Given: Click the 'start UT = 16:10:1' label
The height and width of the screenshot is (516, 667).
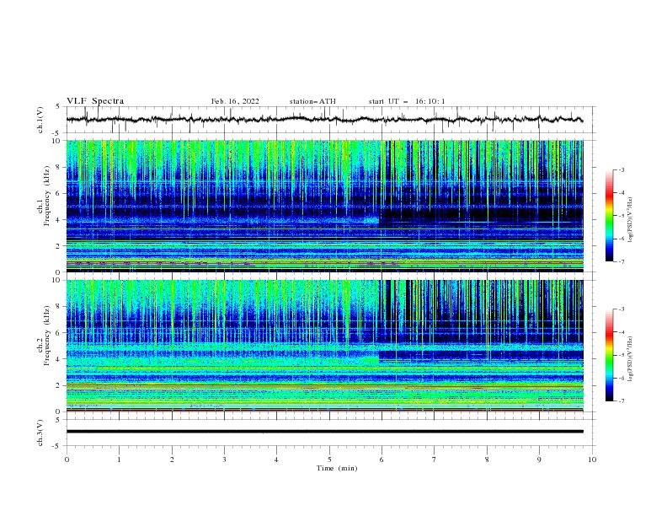Looking at the screenshot, I should [x=407, y=101].
